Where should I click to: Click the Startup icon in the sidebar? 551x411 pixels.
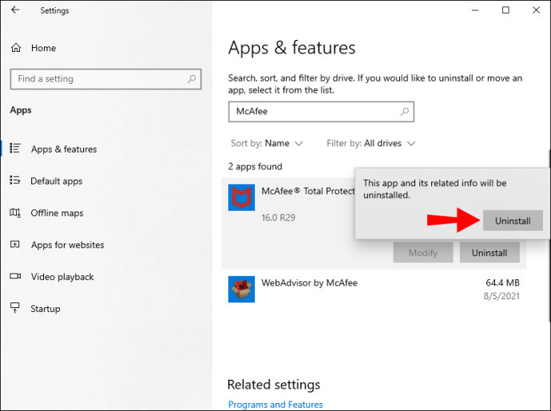click(x=14, y=308)
